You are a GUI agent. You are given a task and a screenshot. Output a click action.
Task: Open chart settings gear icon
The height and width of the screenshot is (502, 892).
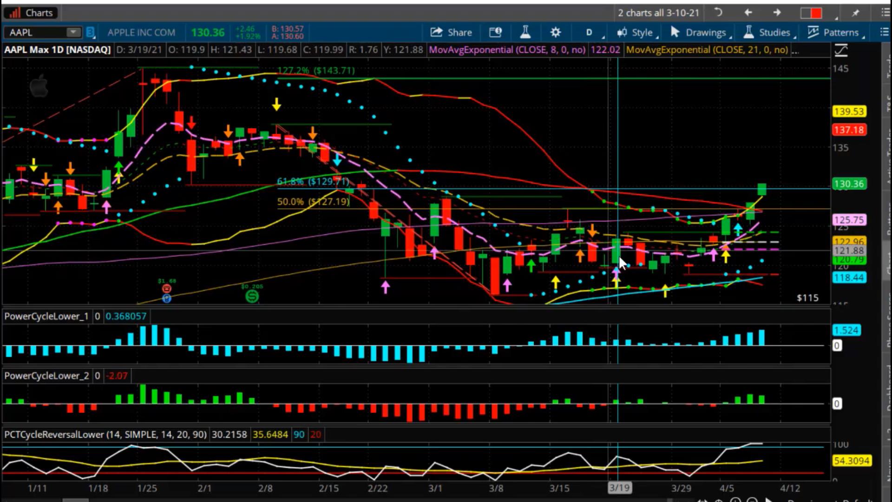(555, 32)
